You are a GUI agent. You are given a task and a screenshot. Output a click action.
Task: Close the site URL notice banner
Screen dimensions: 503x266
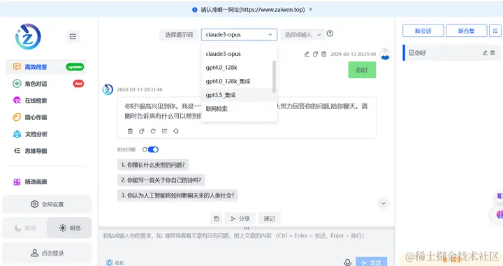pos(310,9)
